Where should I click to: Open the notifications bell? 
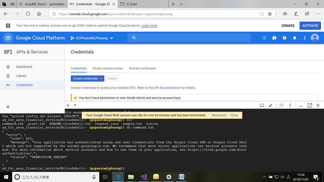(295, 38)
